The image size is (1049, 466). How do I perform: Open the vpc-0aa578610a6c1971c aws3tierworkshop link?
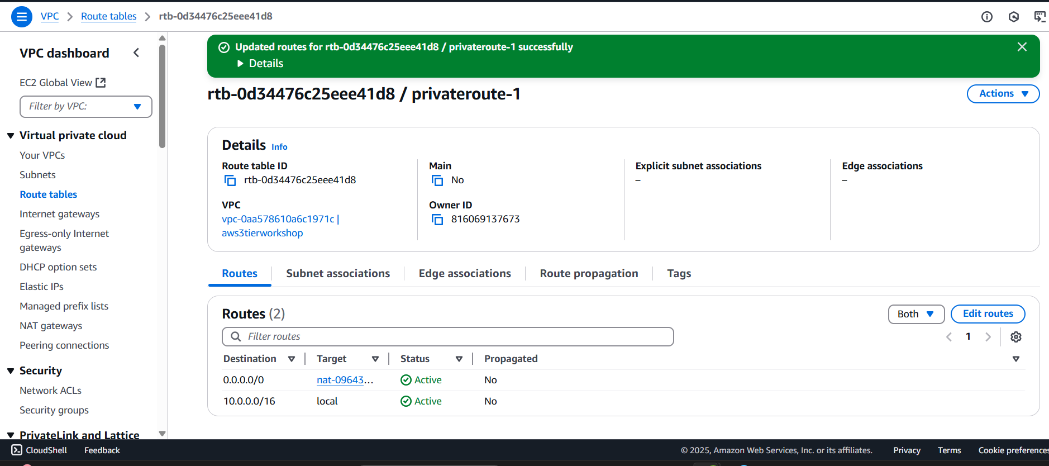(280, 226)
